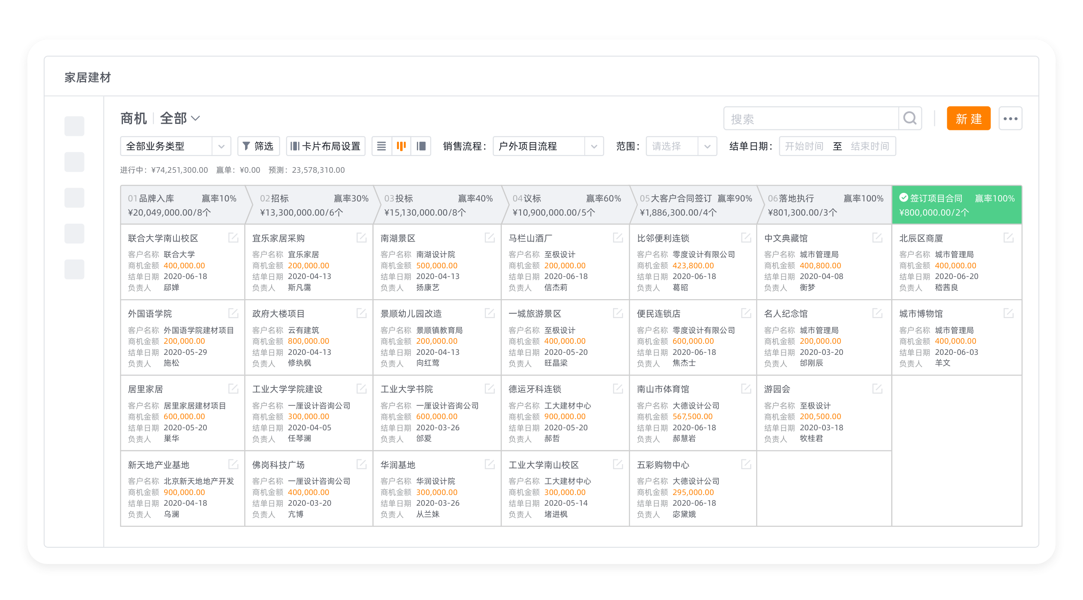The width and height of the screenshot is (1083, 600).
Task: Switch to list view icon
Action: coord(381,146)
